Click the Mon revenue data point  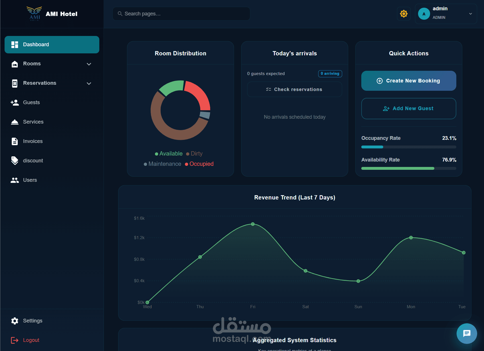411,237
